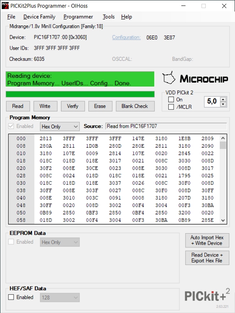Toggle the /MCLR checkbox

171,107
